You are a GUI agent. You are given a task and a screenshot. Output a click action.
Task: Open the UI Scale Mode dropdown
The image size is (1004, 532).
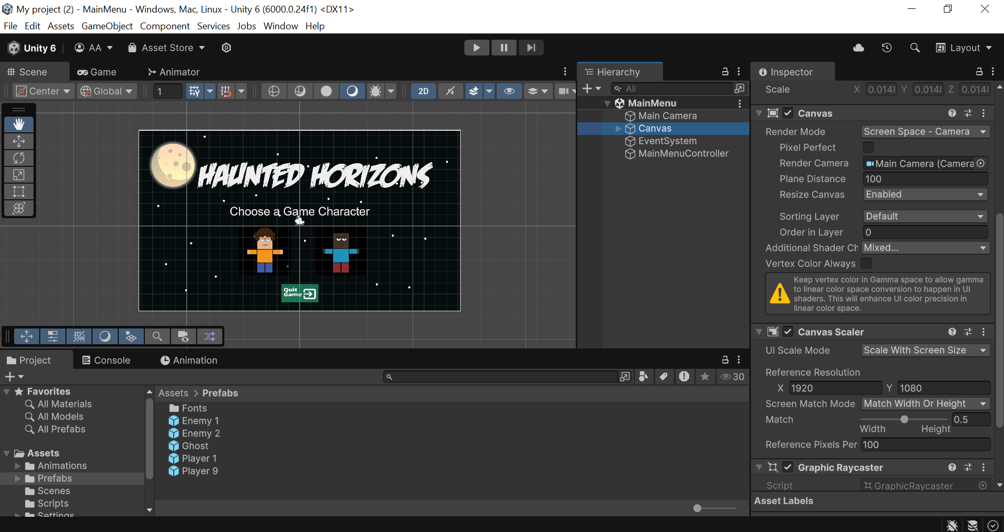pos(925,350)
